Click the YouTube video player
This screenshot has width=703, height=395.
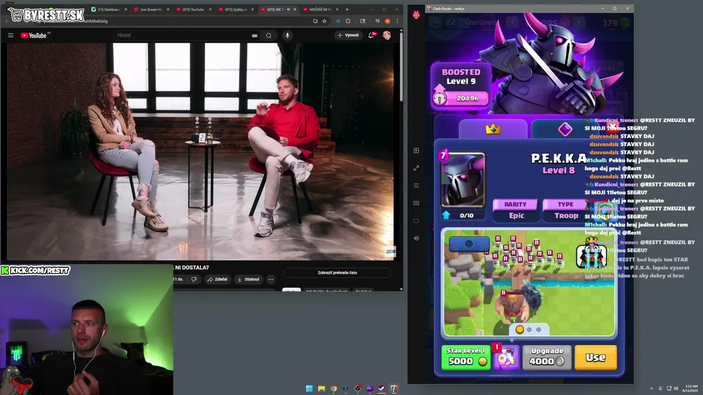point(202,151)
